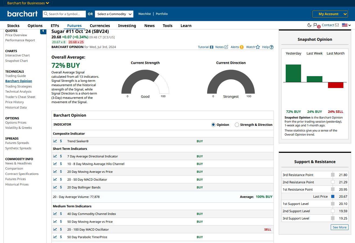Open Trader's Cheat Sheet link
The height and width of the screenshot is (243, 355).
click(20, 97)
